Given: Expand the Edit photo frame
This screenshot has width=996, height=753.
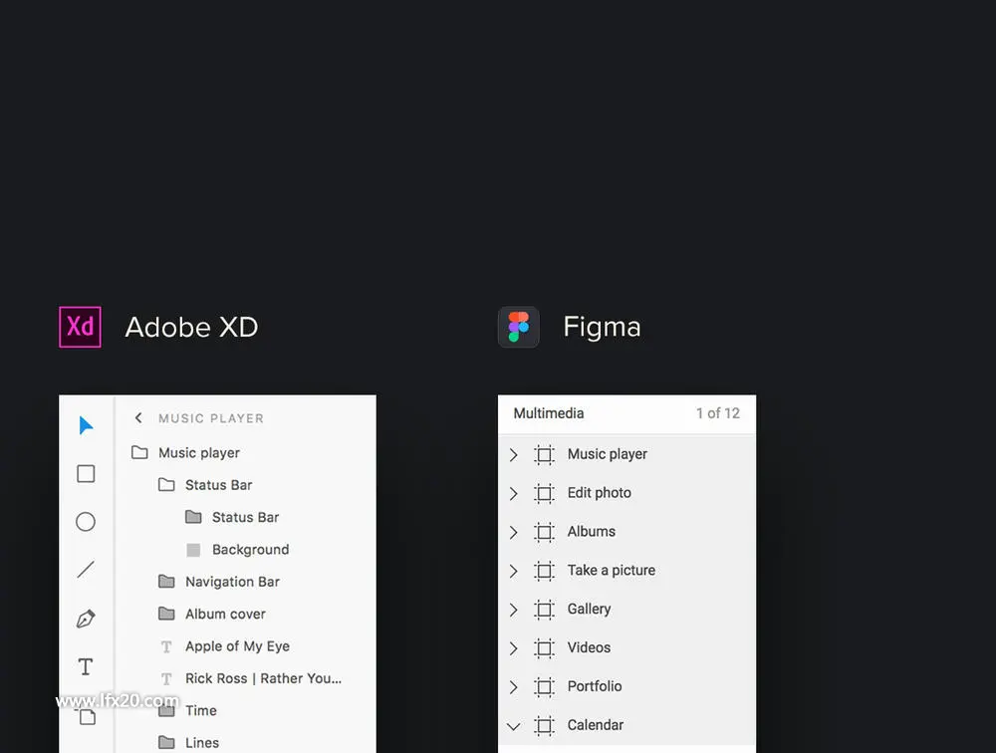Looking at the screenshot, I should (514, 494).
